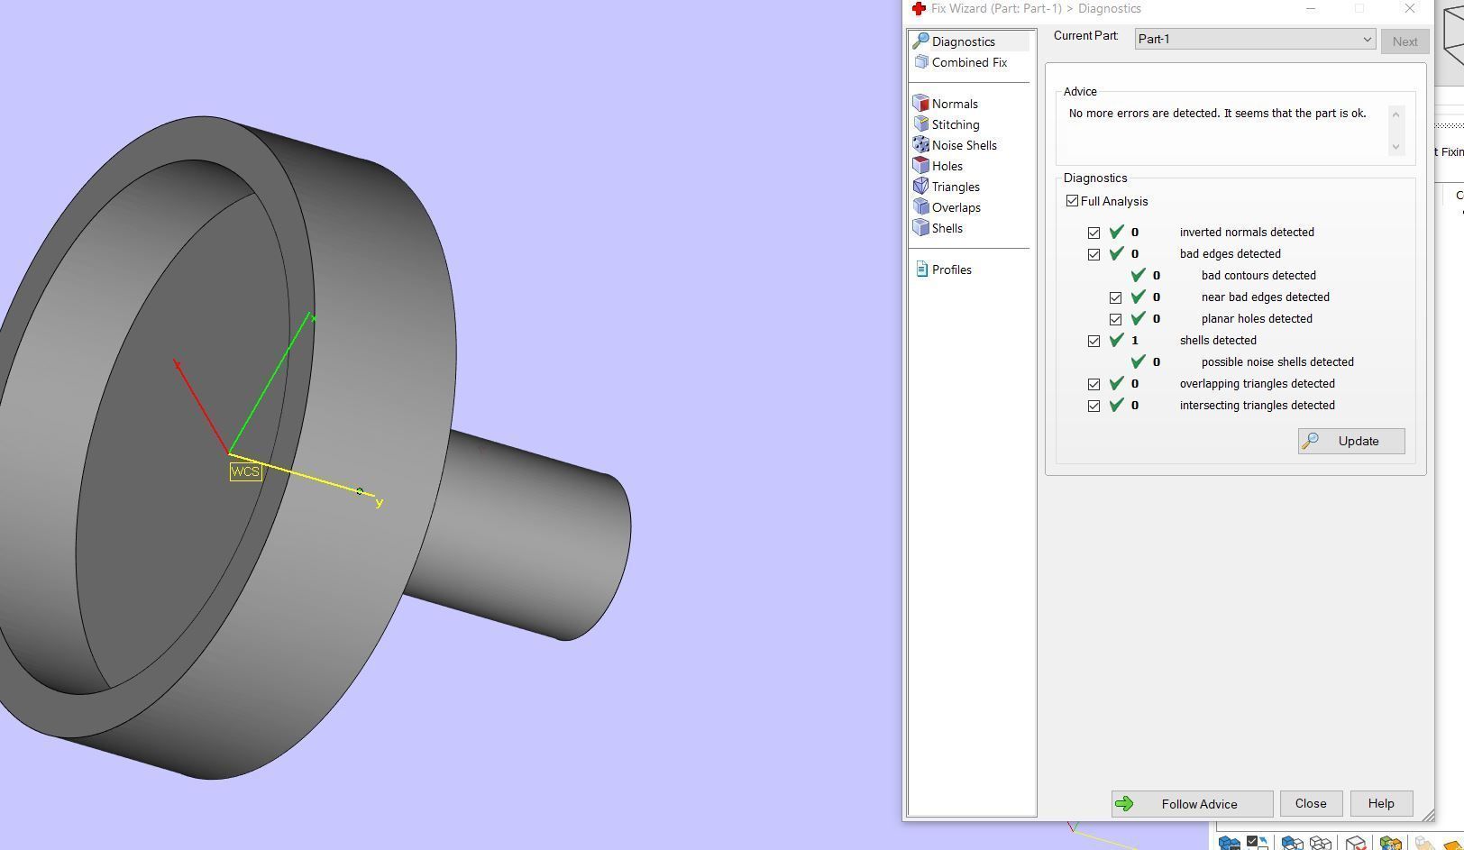Go to the Overlaps page

[956, 207]
